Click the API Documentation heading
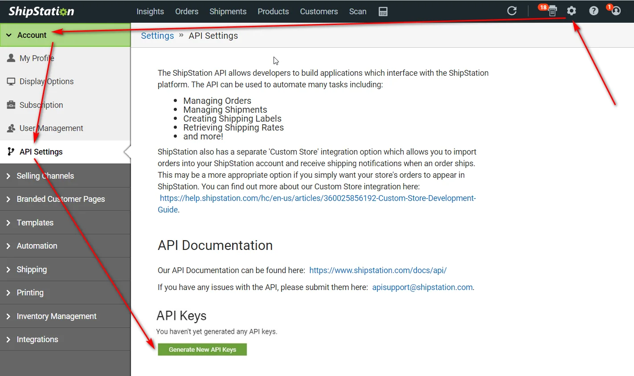The width and height of the screenshot is (634, 376). point(215,245)
